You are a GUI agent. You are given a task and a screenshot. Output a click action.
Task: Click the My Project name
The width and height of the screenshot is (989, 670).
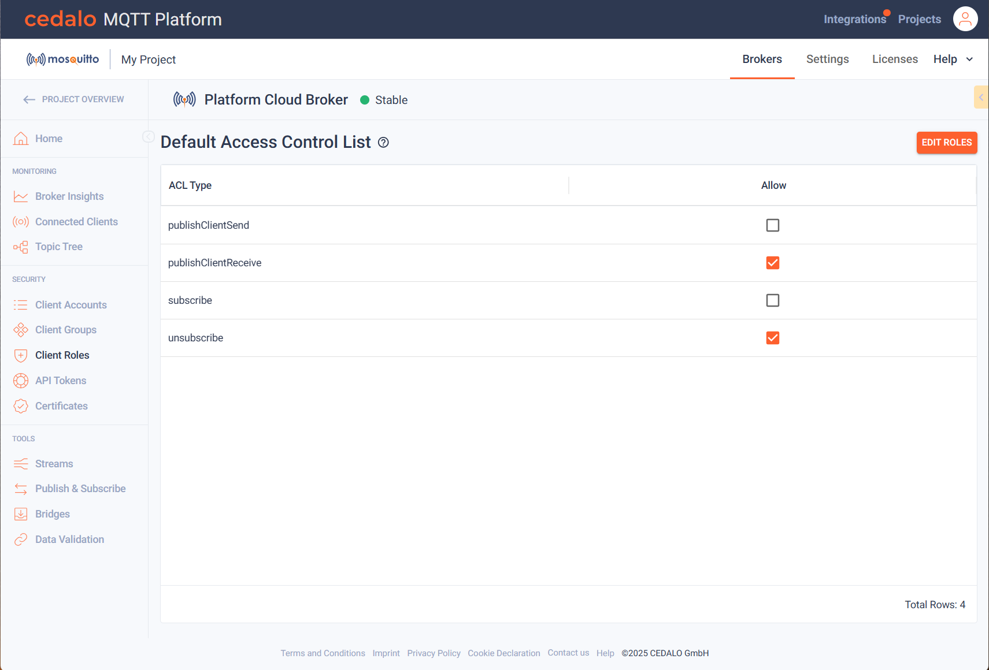pos(148,59)
